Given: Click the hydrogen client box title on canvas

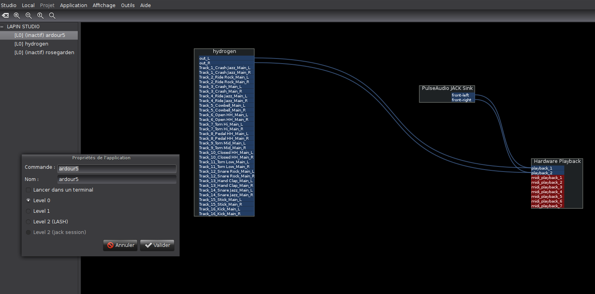Looking at the screenshot, I should 224,52.
